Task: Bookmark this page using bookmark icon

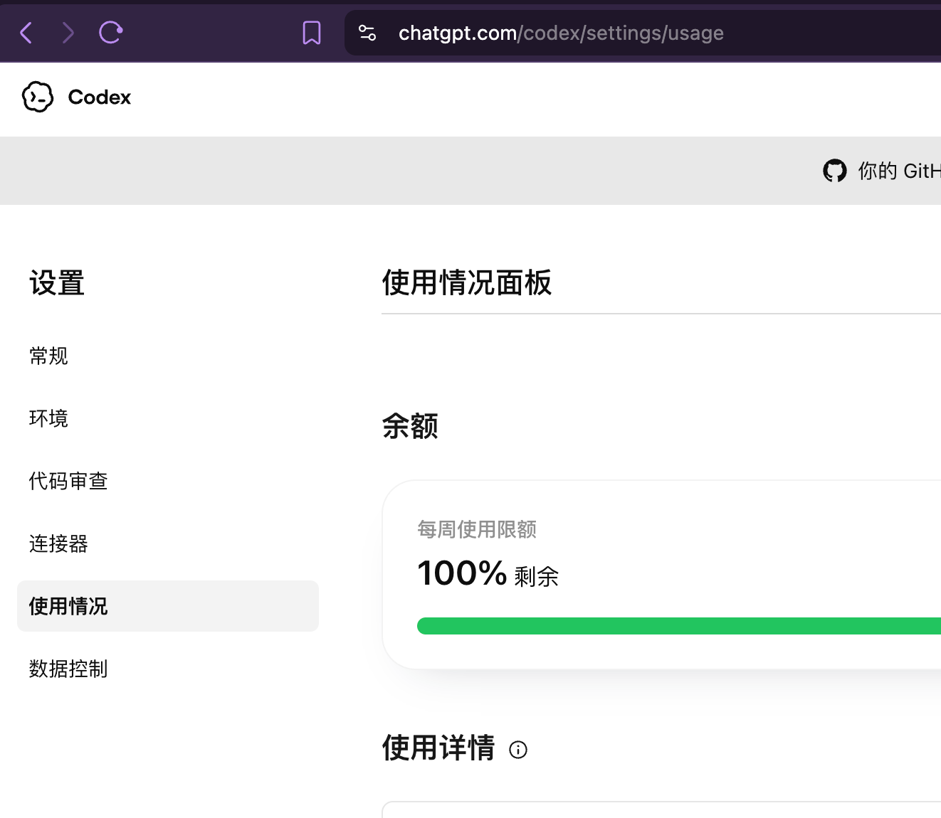Action: point(312,33)
